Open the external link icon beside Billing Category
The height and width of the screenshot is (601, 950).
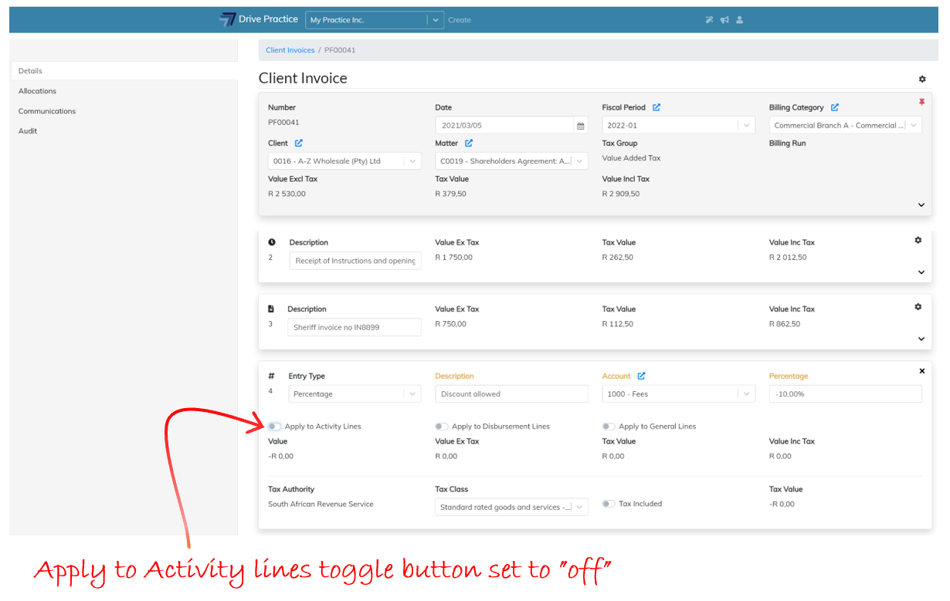pyautogui.click(x=835, y=108)
